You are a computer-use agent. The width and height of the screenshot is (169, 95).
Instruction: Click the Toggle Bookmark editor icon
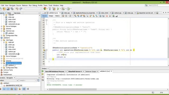[x=97, y=16]
